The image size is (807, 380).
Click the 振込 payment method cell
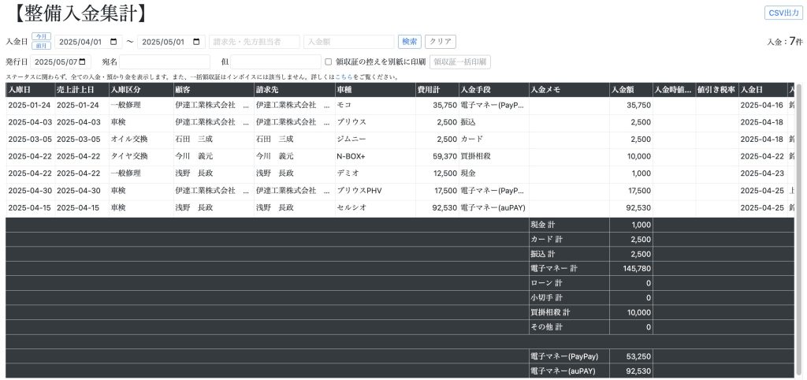tap(494, 122)
